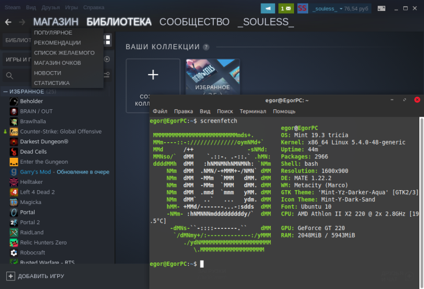The image size is (424, 289).
Task: Click the Dead Cells game icon
Action: pos(14,152)
